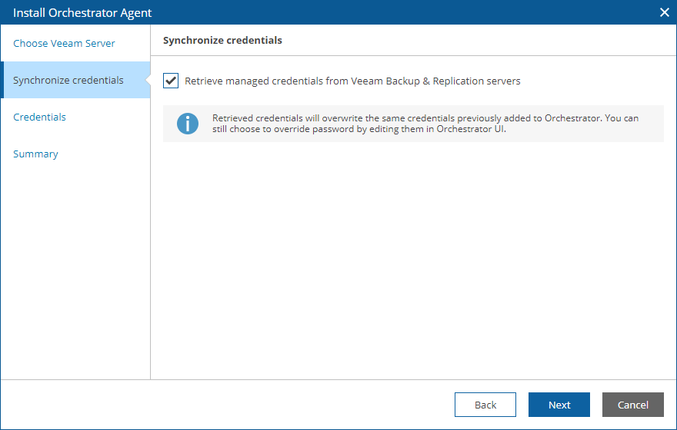
Task: Open the Credentials step in sidebar
Action: coord(39,117)
